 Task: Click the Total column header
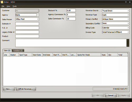[x=122, y=55]
